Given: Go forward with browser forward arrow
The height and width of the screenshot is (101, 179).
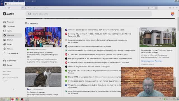Looking at the screenshot, I should coord(6,8).
